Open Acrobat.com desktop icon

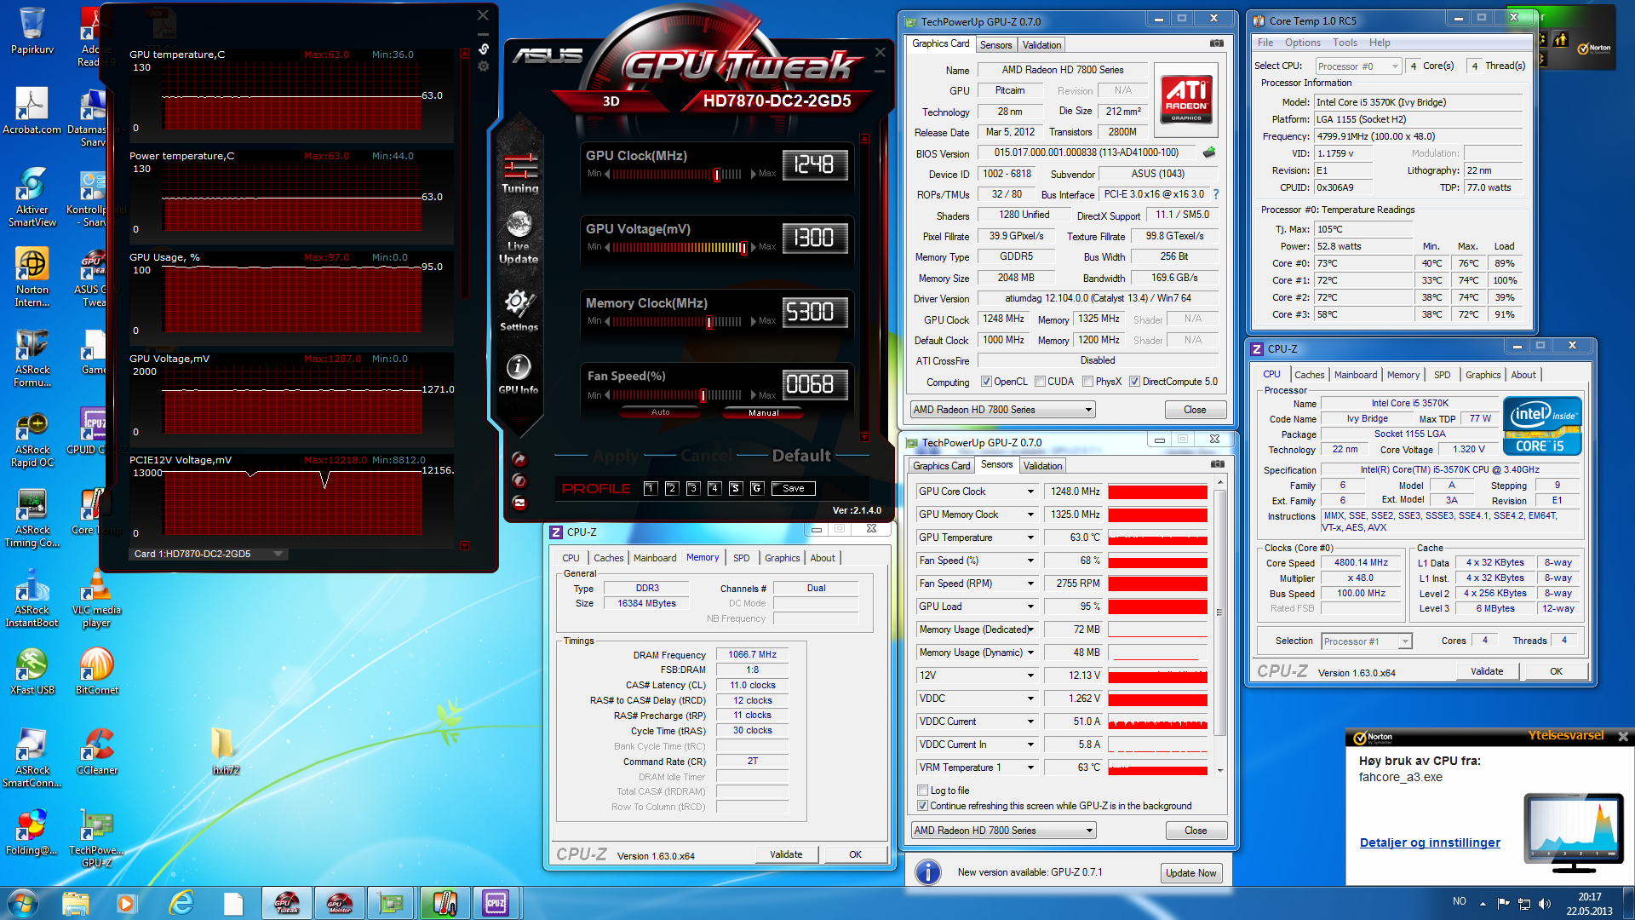click(x=32, y=111)
